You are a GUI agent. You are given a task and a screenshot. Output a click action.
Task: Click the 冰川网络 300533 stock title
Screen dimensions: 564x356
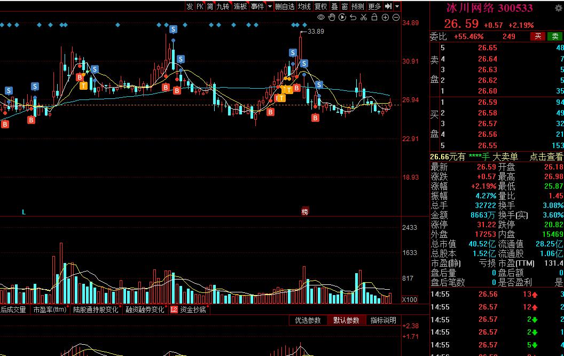coord(490,8)
